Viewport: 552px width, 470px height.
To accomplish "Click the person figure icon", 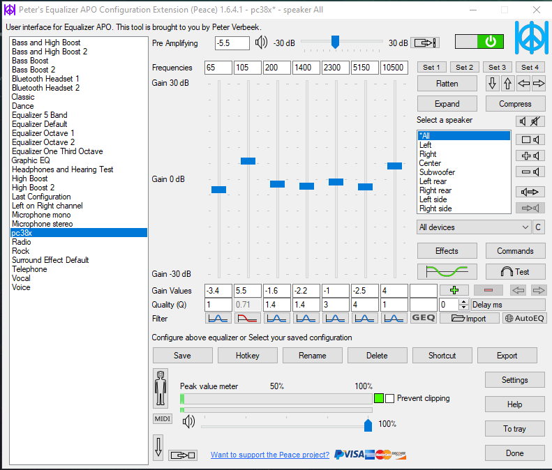I will 161,388.
